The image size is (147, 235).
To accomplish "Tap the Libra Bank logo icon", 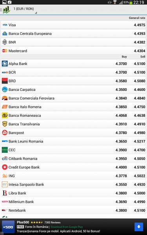I will 5,193.
